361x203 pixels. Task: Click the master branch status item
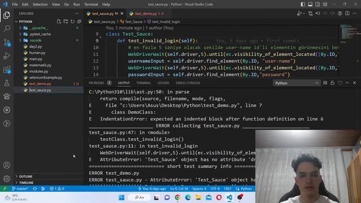20,189
